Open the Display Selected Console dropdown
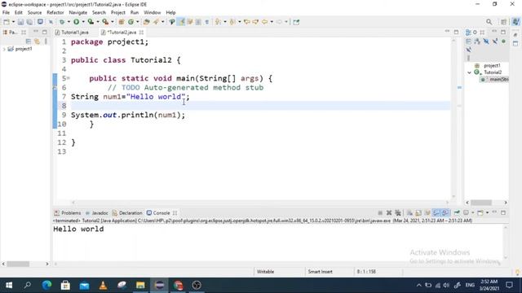The height and width of the screenshot is (293, 522). pyautogui.click(x=473, y=212)
